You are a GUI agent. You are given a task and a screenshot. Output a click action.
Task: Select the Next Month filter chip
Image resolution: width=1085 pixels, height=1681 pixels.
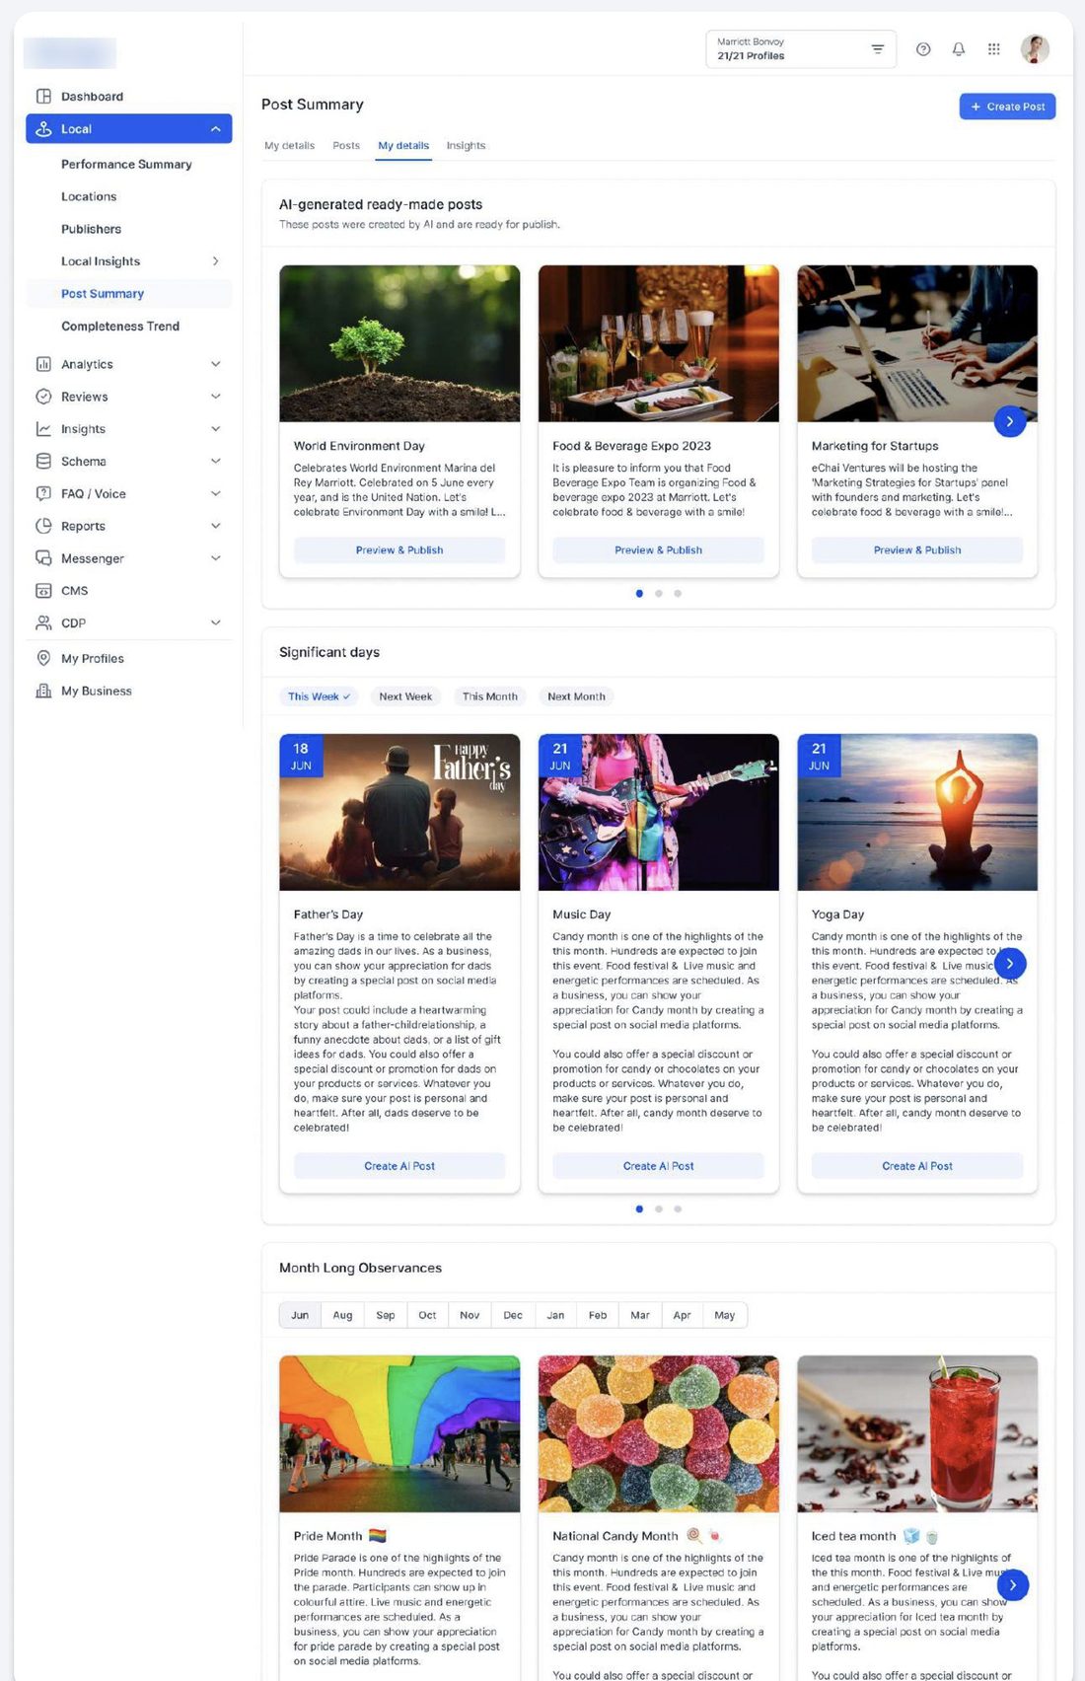pos(576,696)
